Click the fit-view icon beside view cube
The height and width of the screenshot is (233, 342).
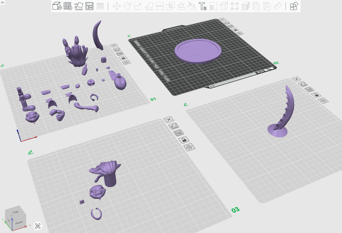tap(38, 226)
